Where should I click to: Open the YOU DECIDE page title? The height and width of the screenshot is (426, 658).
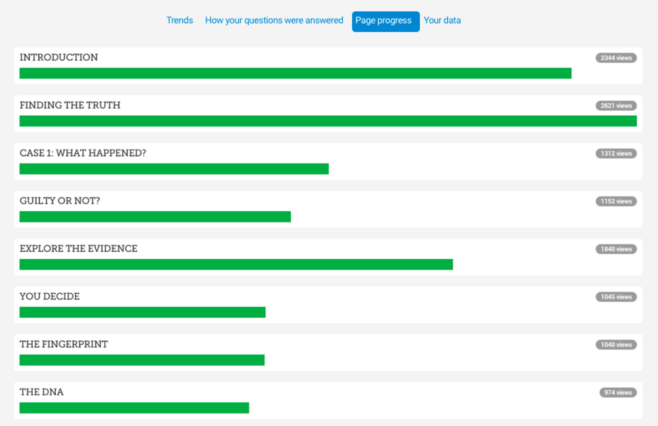[x=49, y=297]
